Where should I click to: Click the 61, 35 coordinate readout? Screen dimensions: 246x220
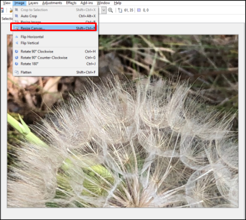[128, 10]
